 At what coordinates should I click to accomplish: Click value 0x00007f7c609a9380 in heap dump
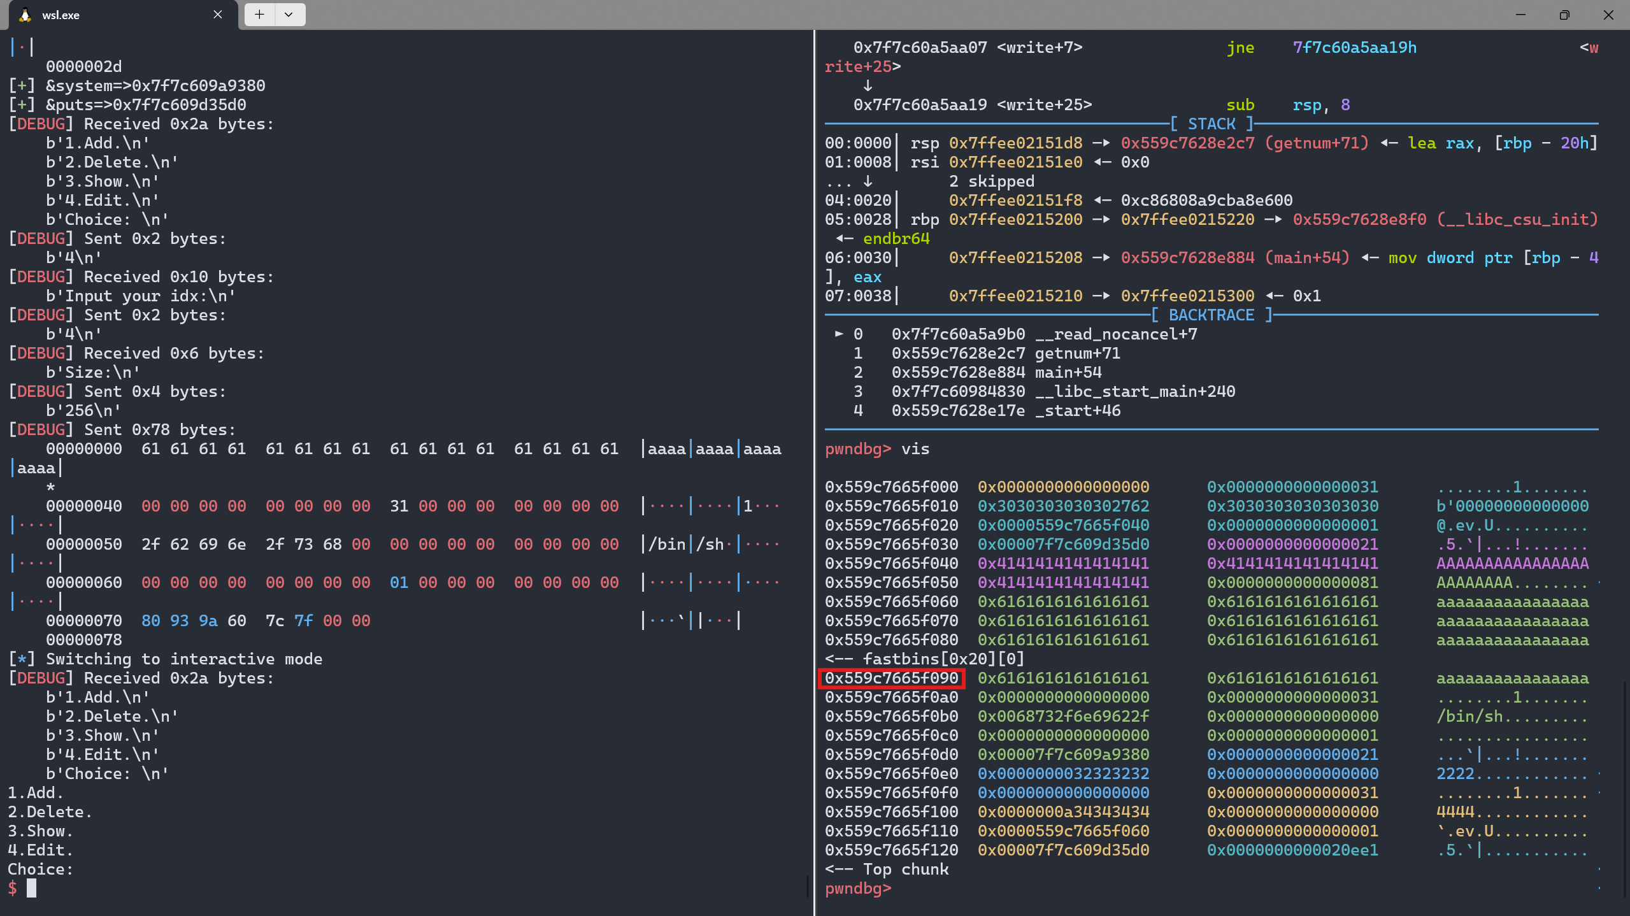click(1064, 754)
